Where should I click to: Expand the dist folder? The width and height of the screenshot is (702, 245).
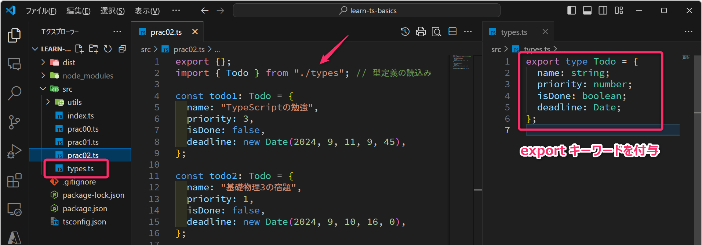tap(43, 62)
